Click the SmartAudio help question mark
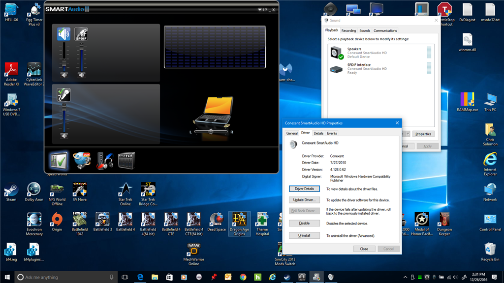Viewport: 504px width, 283px height. point(265,10)
